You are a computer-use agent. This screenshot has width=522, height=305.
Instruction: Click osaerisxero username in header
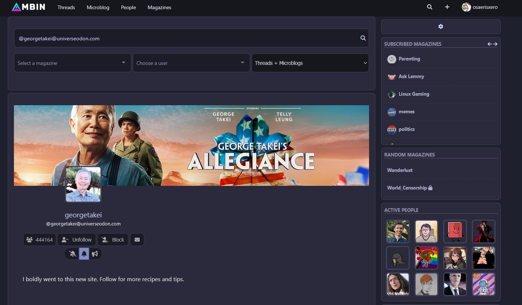485,7
